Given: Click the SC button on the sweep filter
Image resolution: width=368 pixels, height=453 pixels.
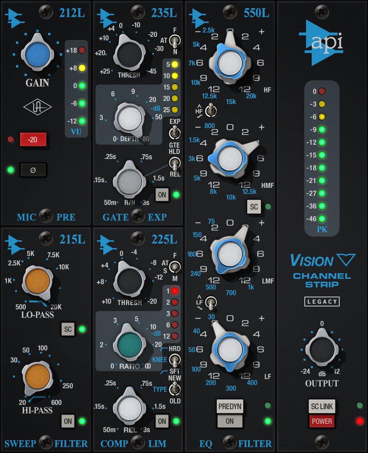Looking at the screenshot, I should [x=68, y=329].
